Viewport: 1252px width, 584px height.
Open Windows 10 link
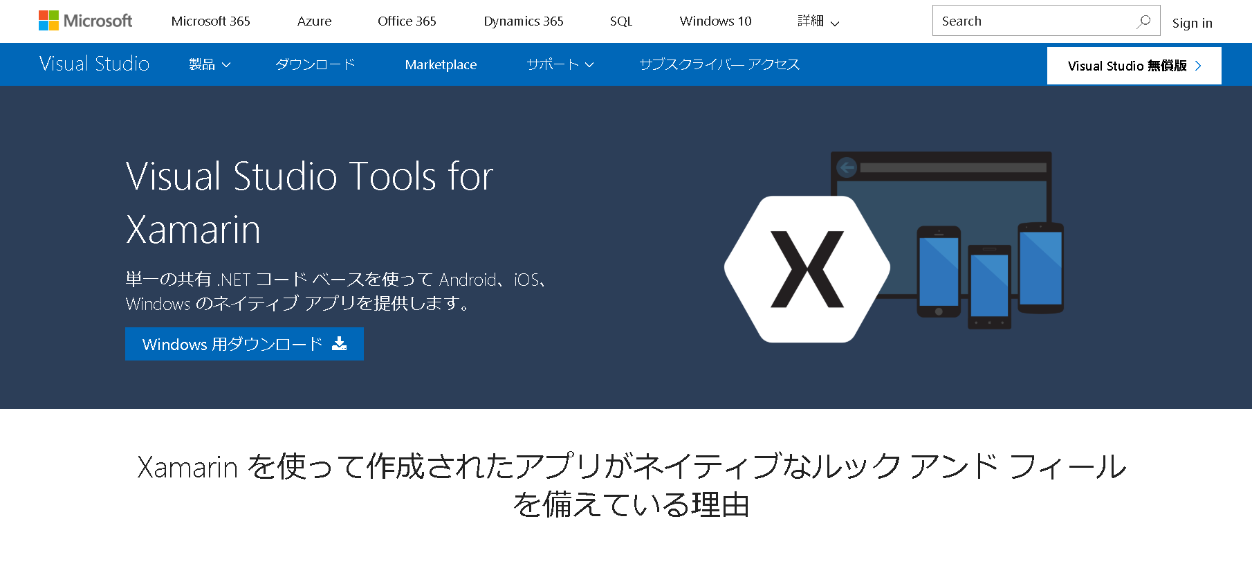coord(715,21)
